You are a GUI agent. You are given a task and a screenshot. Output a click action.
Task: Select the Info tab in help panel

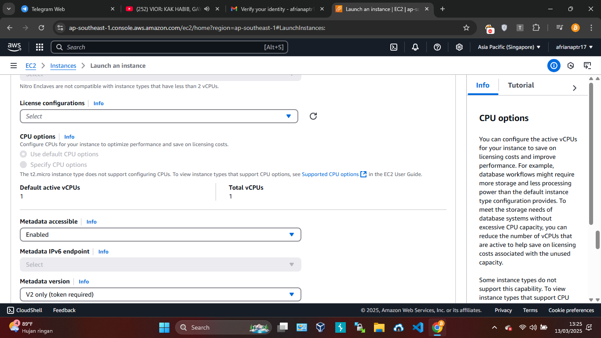point(483,85)
